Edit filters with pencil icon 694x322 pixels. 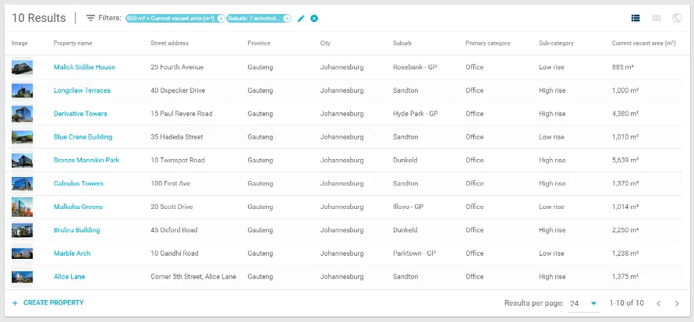[x=301, y=18]
